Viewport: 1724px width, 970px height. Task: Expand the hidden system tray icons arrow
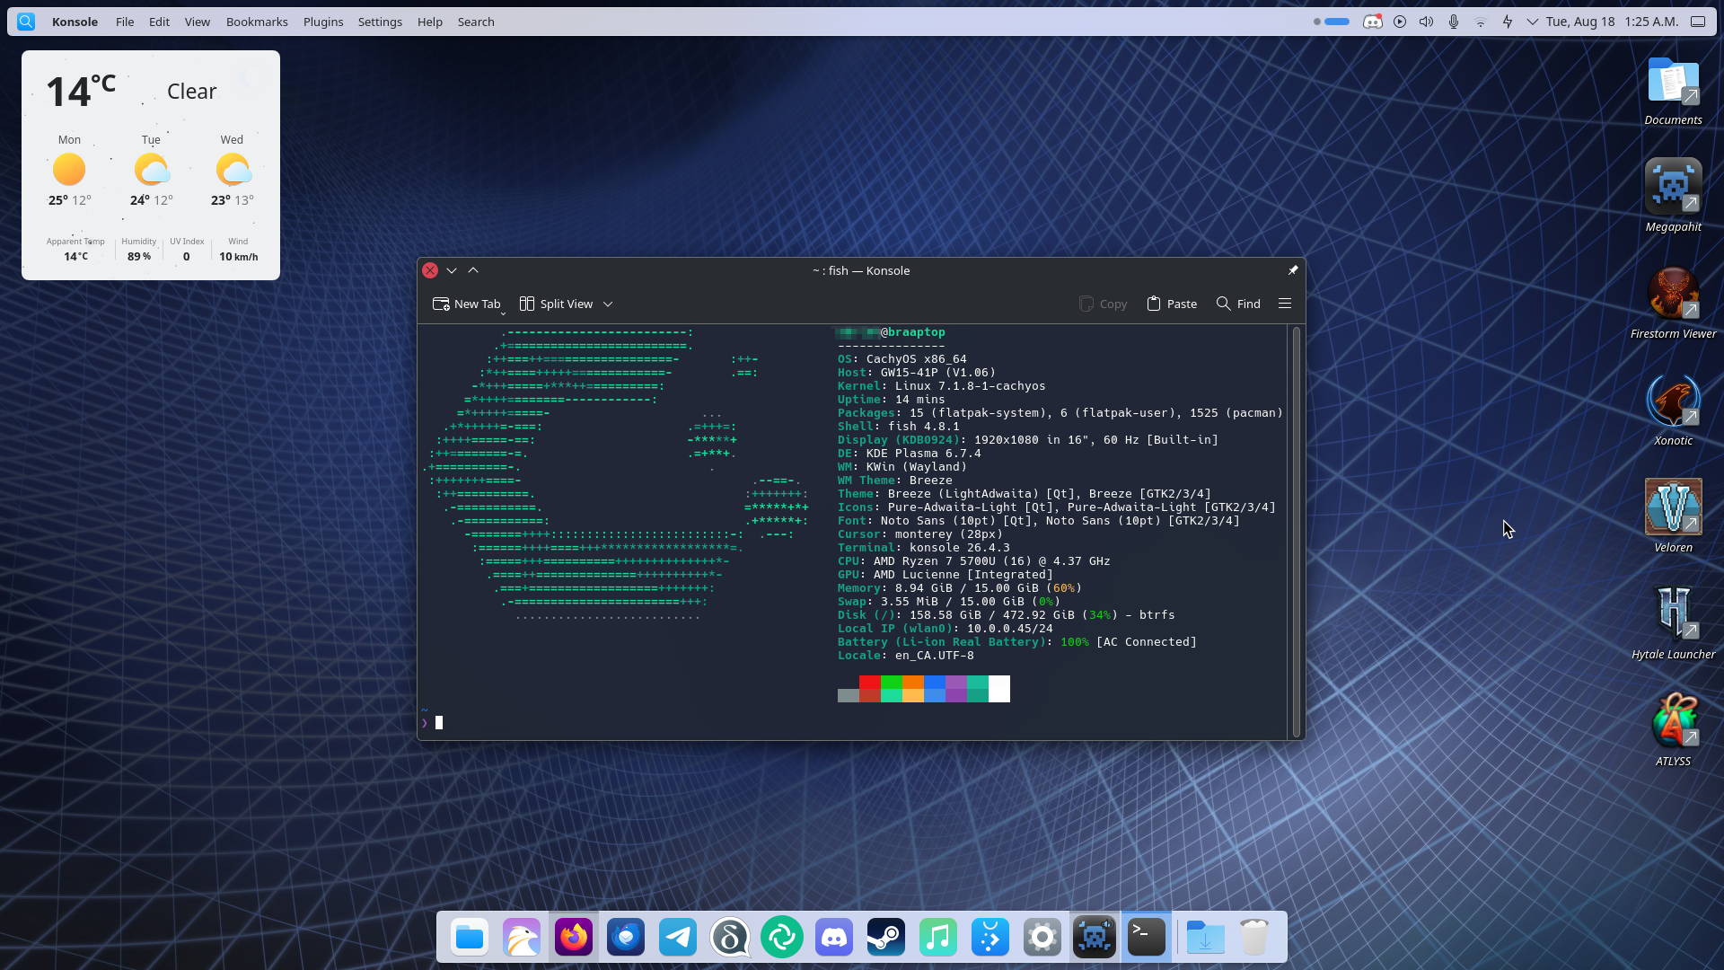coord(1532,22)
